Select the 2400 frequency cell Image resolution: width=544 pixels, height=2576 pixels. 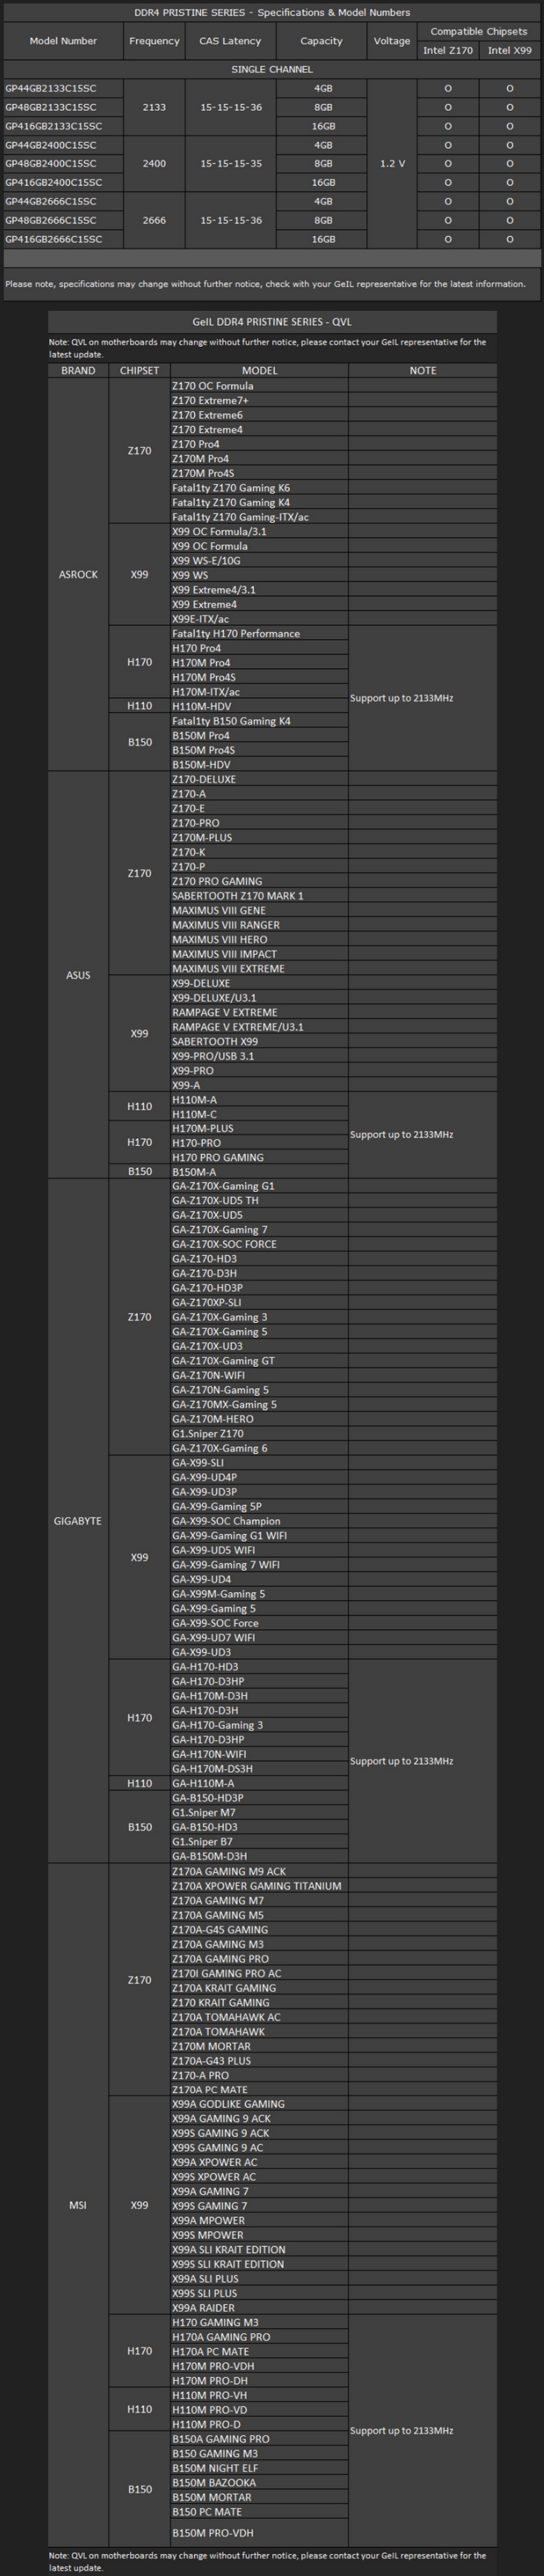(155, 163)
